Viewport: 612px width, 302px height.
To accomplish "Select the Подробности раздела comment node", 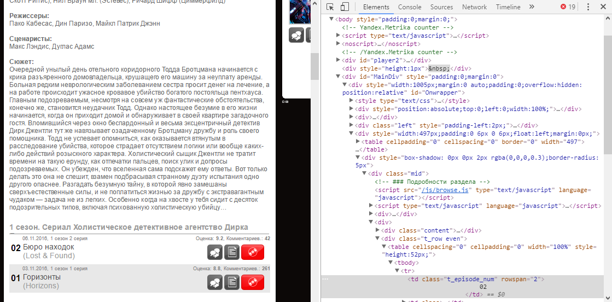I will pyautogui.click(x=432, y=182).
